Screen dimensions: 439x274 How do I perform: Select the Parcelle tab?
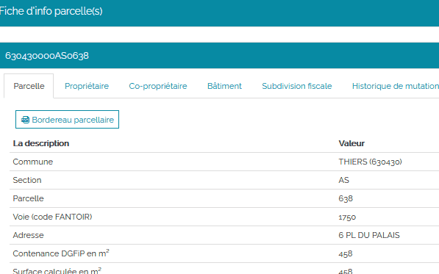click(29, 86)
